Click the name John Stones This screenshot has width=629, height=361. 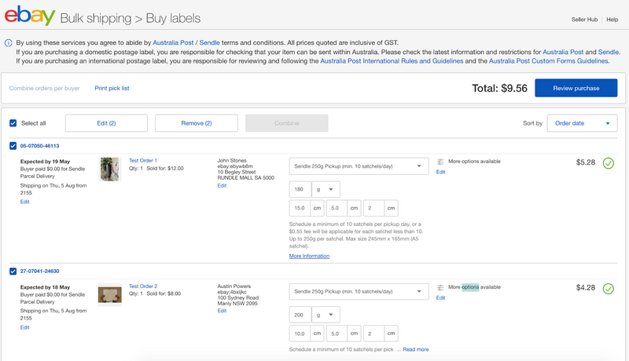(x=232, y=161)
